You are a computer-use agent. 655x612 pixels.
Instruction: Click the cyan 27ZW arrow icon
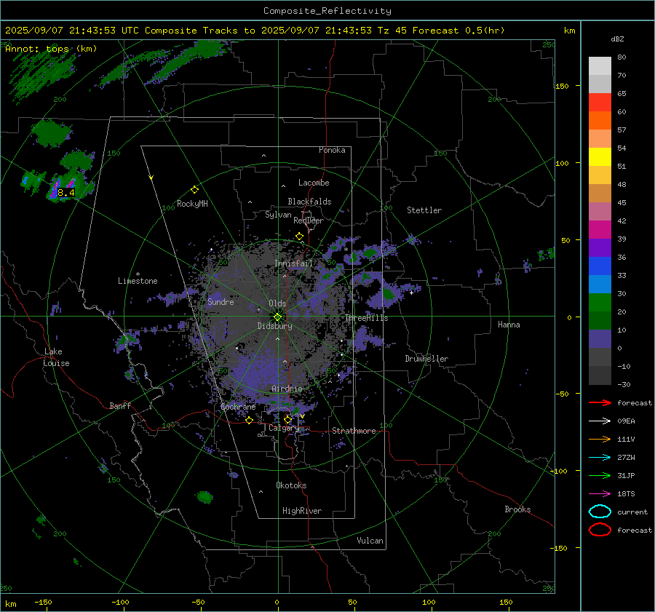[x=600, y=458]
